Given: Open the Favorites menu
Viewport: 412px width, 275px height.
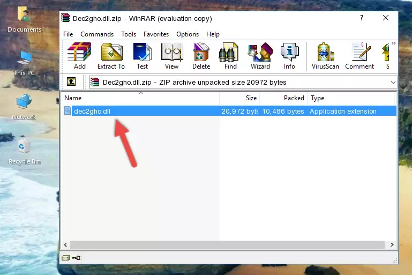Looking at the screenshot, I should click(156, 34).
